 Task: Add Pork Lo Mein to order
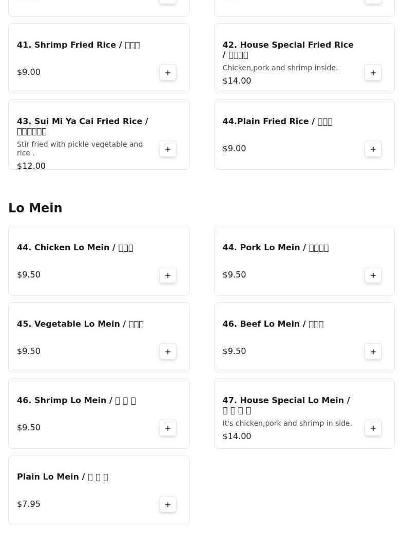pyautogui.click(x=373, y=275)
